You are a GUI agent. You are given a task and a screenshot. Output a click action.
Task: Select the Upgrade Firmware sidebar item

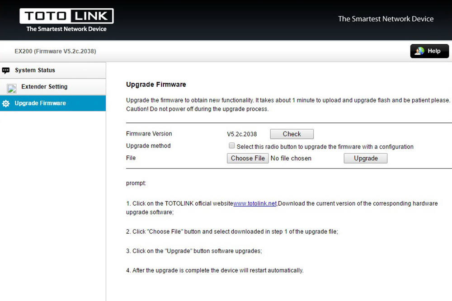[x=40, y=103]
